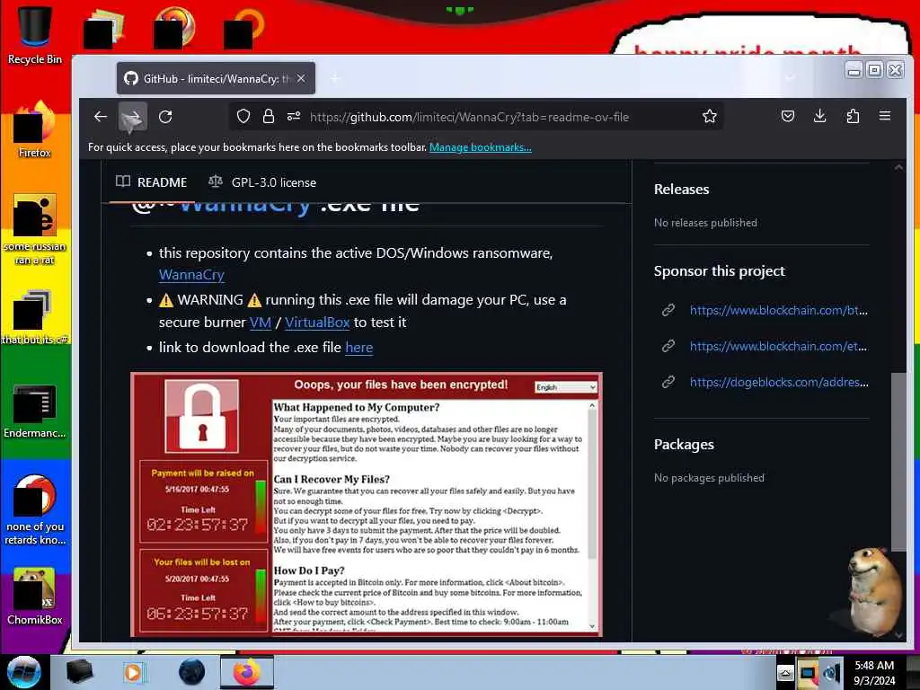Click the 'No releases published' text
920x690 pixels.
pyautogui.click(x=705, y=223)
